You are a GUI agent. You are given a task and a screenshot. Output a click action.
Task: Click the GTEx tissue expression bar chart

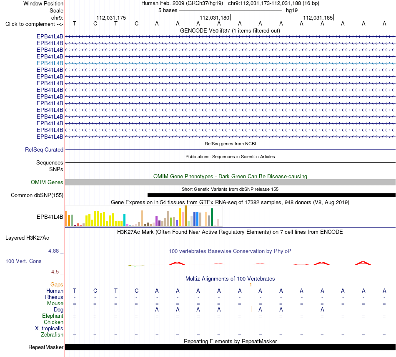[x=144, y=216]
